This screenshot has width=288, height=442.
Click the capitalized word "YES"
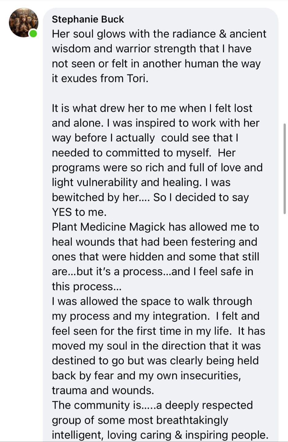(61, 212)
